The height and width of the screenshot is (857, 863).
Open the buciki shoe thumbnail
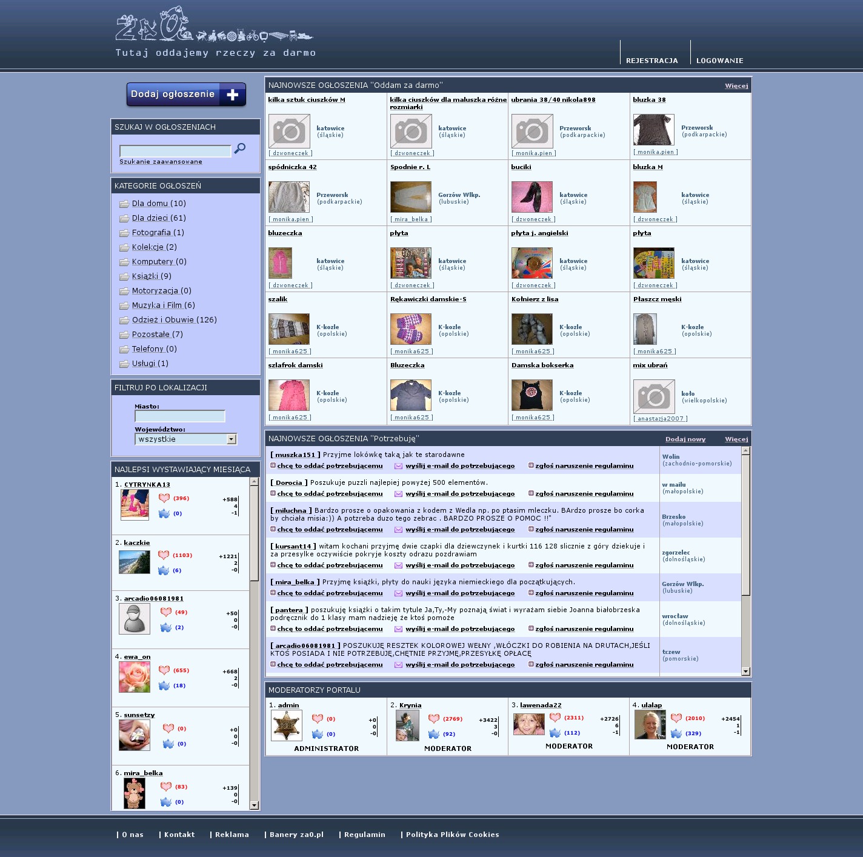pos(531,197)
